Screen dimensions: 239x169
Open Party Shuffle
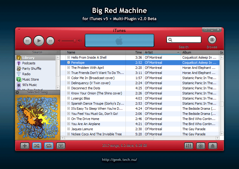(36, 69)
